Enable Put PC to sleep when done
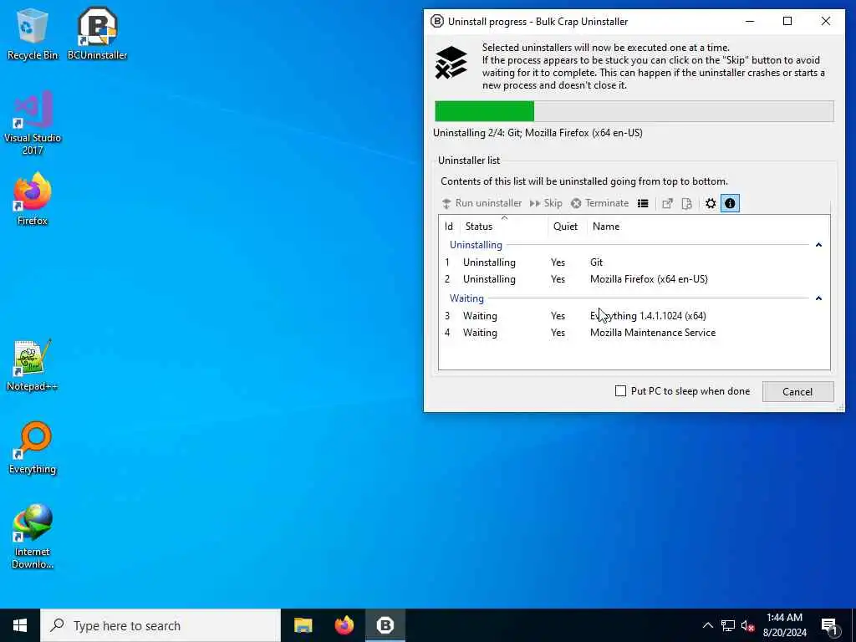 (621, 391)
